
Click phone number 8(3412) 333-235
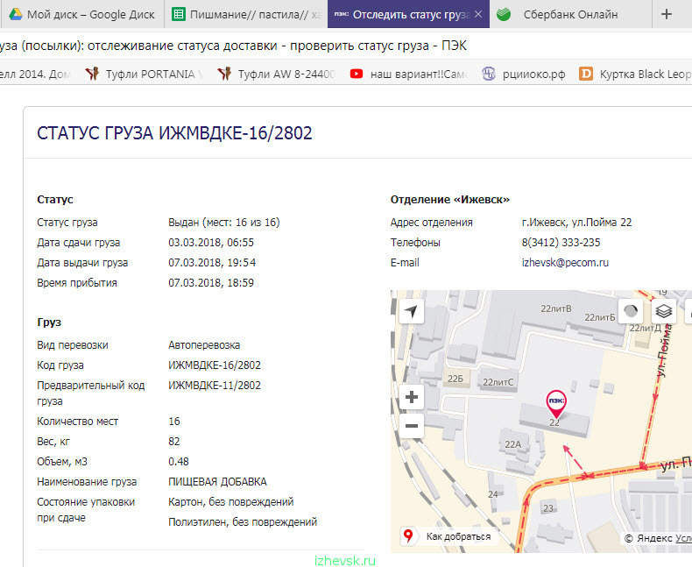[561, 243]
